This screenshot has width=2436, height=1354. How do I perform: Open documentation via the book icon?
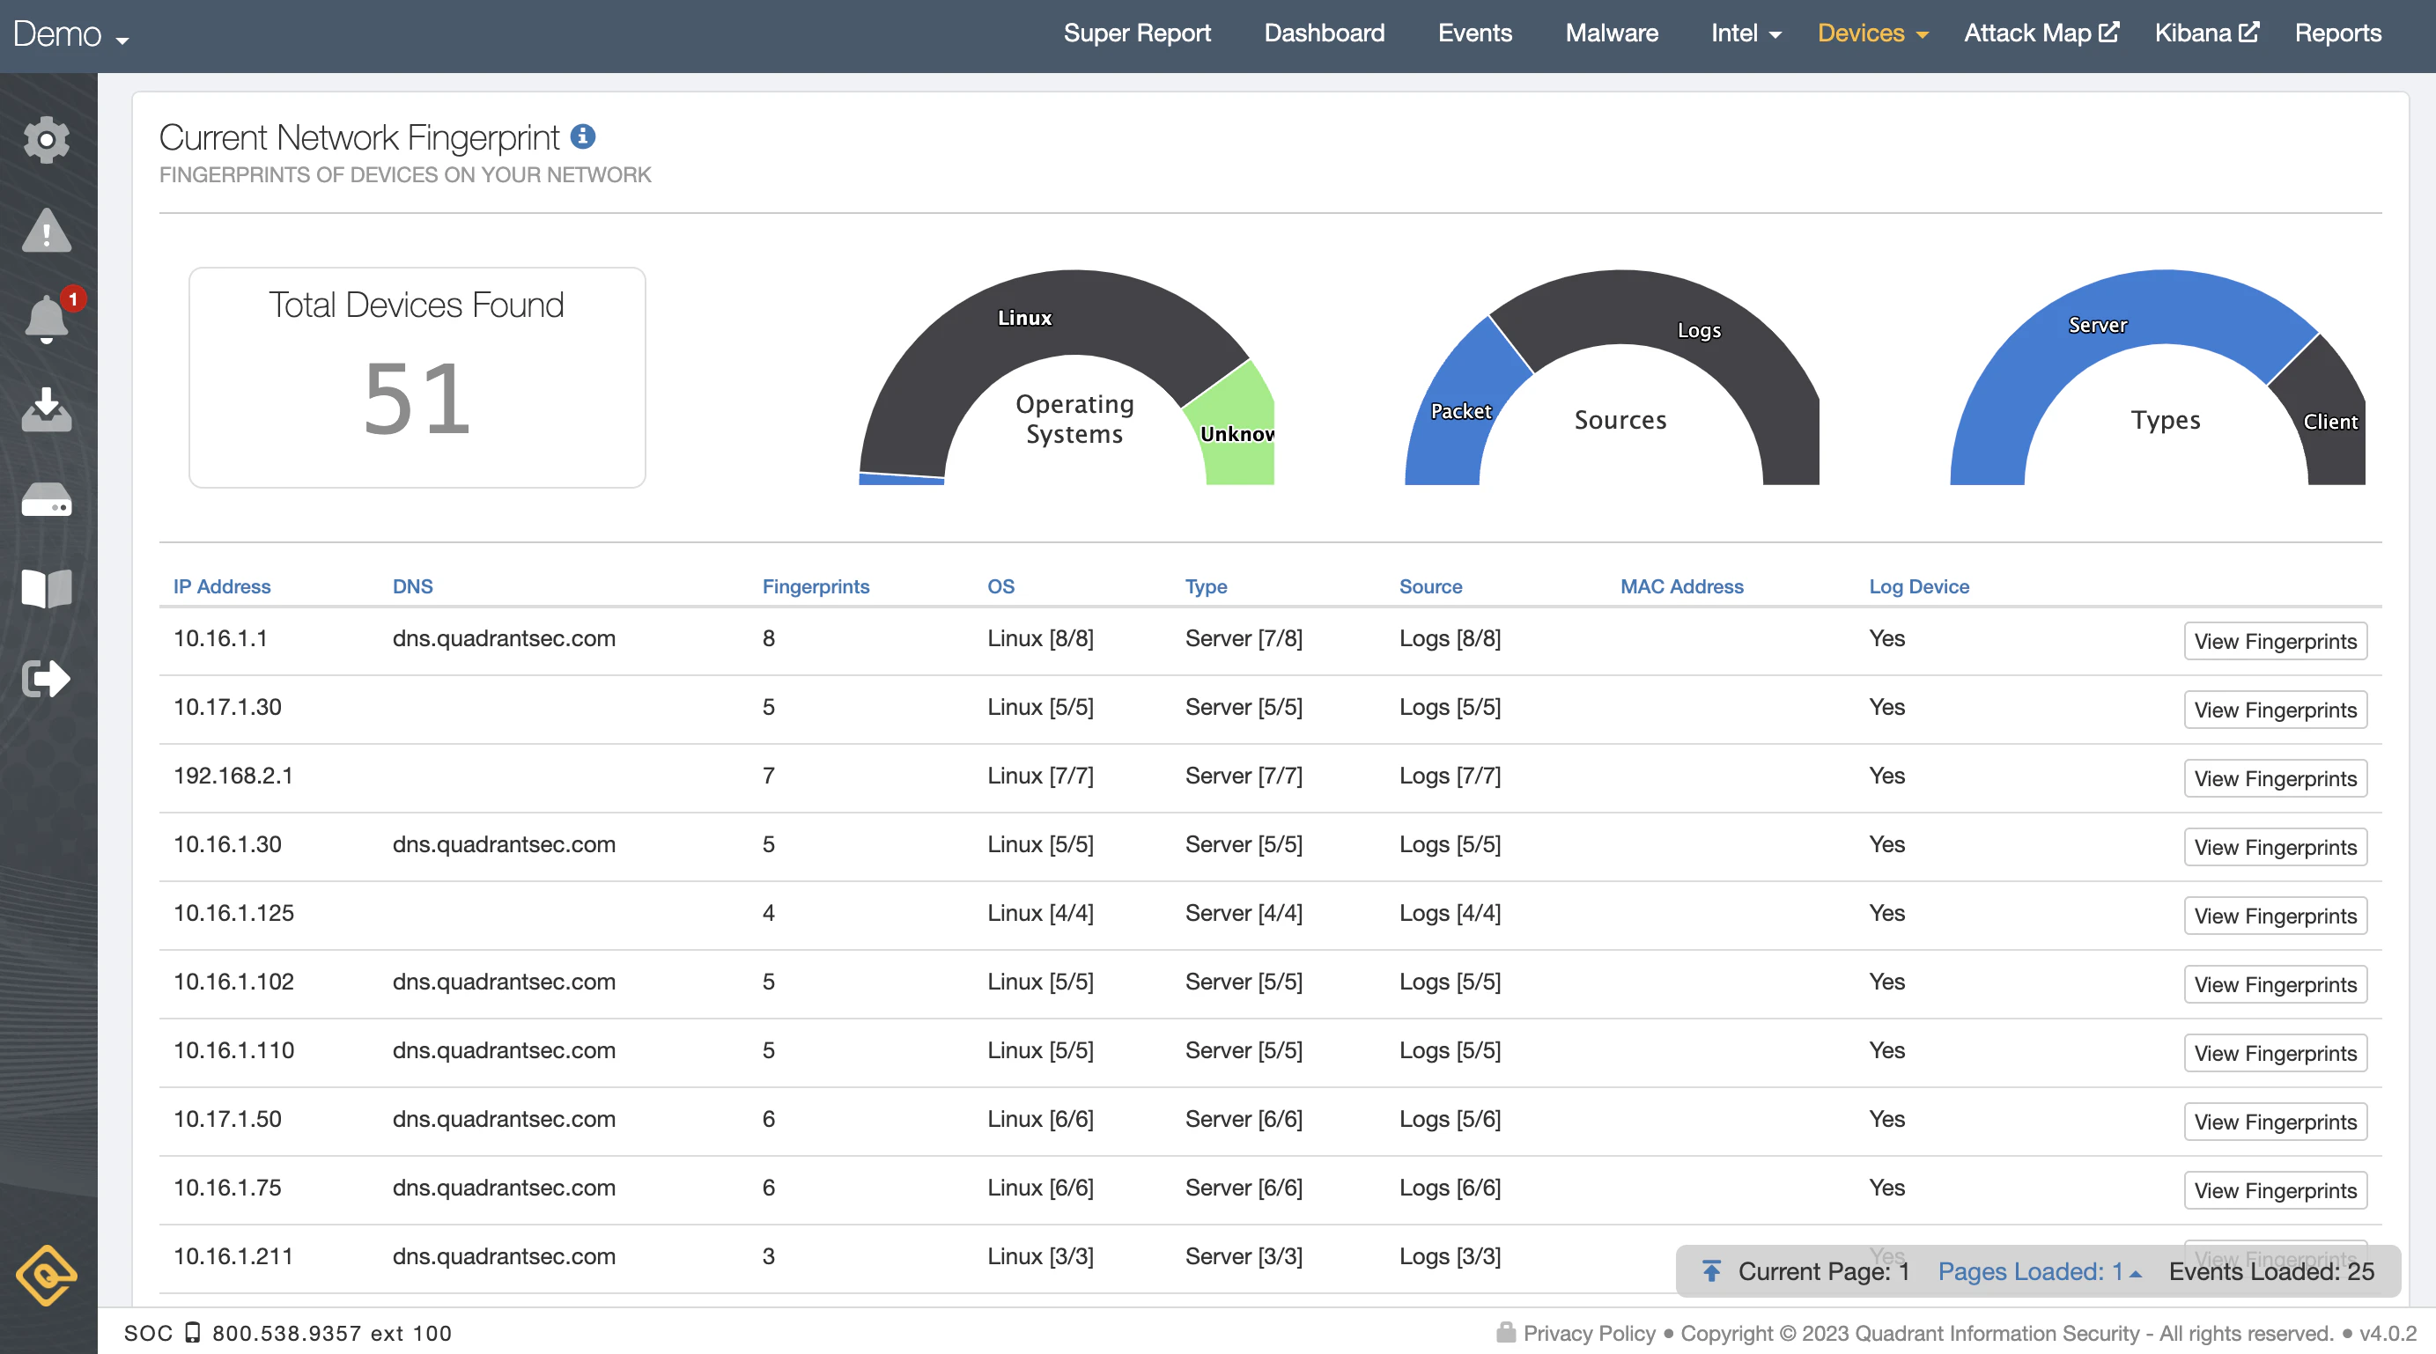point(48,588)
